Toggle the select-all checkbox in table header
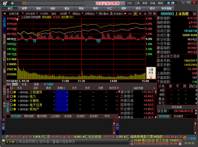 pyautogui.click(x=11, y=88)
